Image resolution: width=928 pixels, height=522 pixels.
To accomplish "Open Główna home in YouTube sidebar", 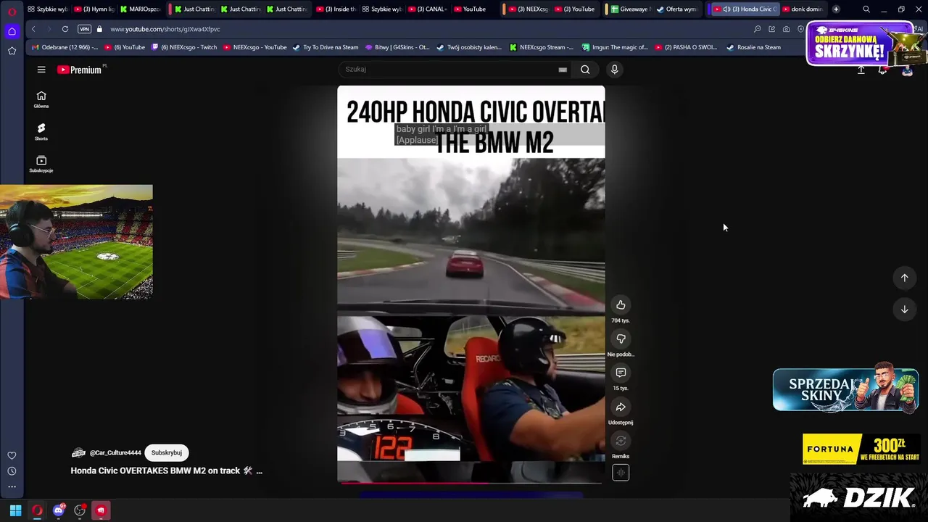I will point(41,99).
